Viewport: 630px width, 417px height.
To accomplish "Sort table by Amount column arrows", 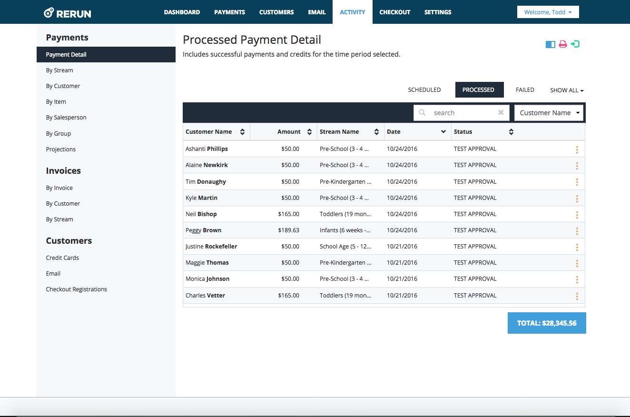I will click(309, 132).
